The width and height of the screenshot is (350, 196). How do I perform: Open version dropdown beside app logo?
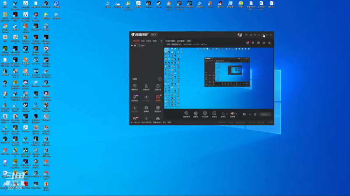tap(154, 35)
